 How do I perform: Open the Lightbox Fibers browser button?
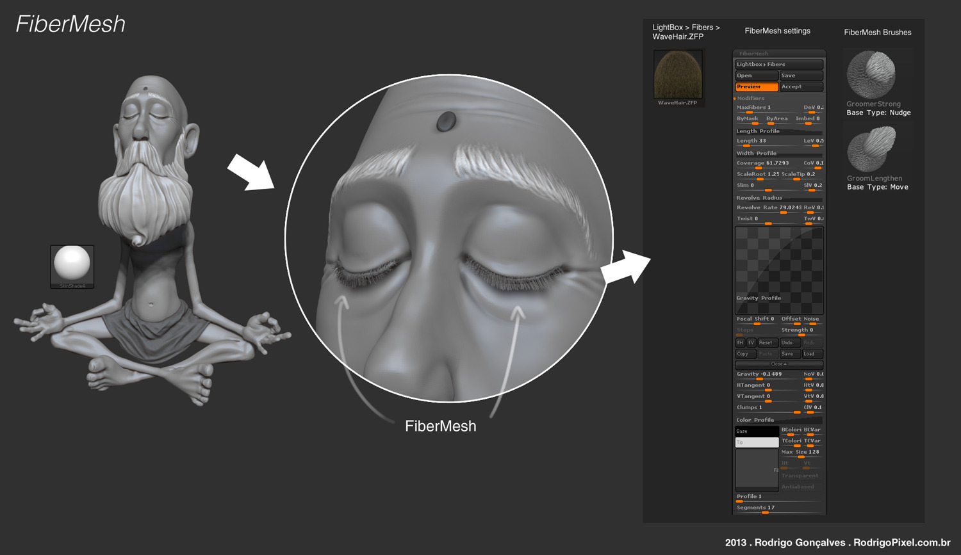(779, 65)
